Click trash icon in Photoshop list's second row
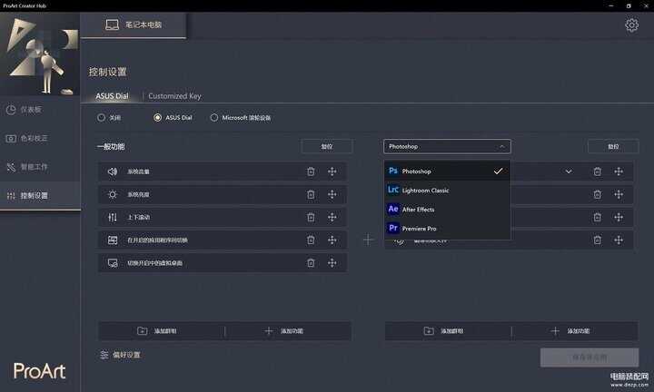 (x=598, y=194)
